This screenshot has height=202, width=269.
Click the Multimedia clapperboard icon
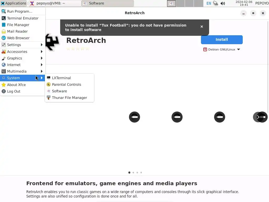[x=4, y=71]
